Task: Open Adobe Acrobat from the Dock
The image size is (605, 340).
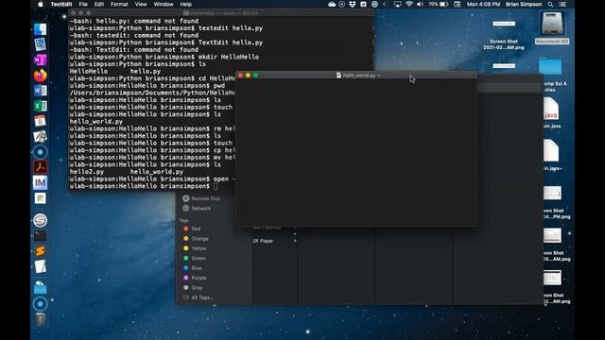Action: pos(40,167)
